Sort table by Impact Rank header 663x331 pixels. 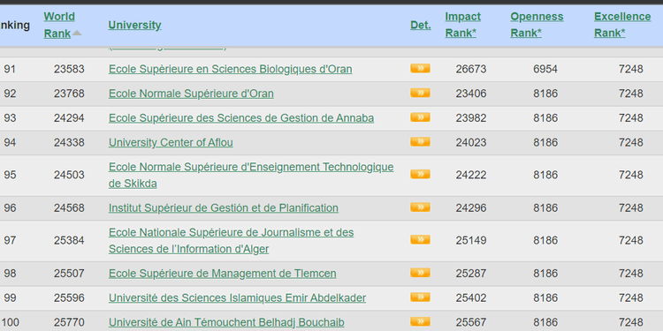click(462, 25)
